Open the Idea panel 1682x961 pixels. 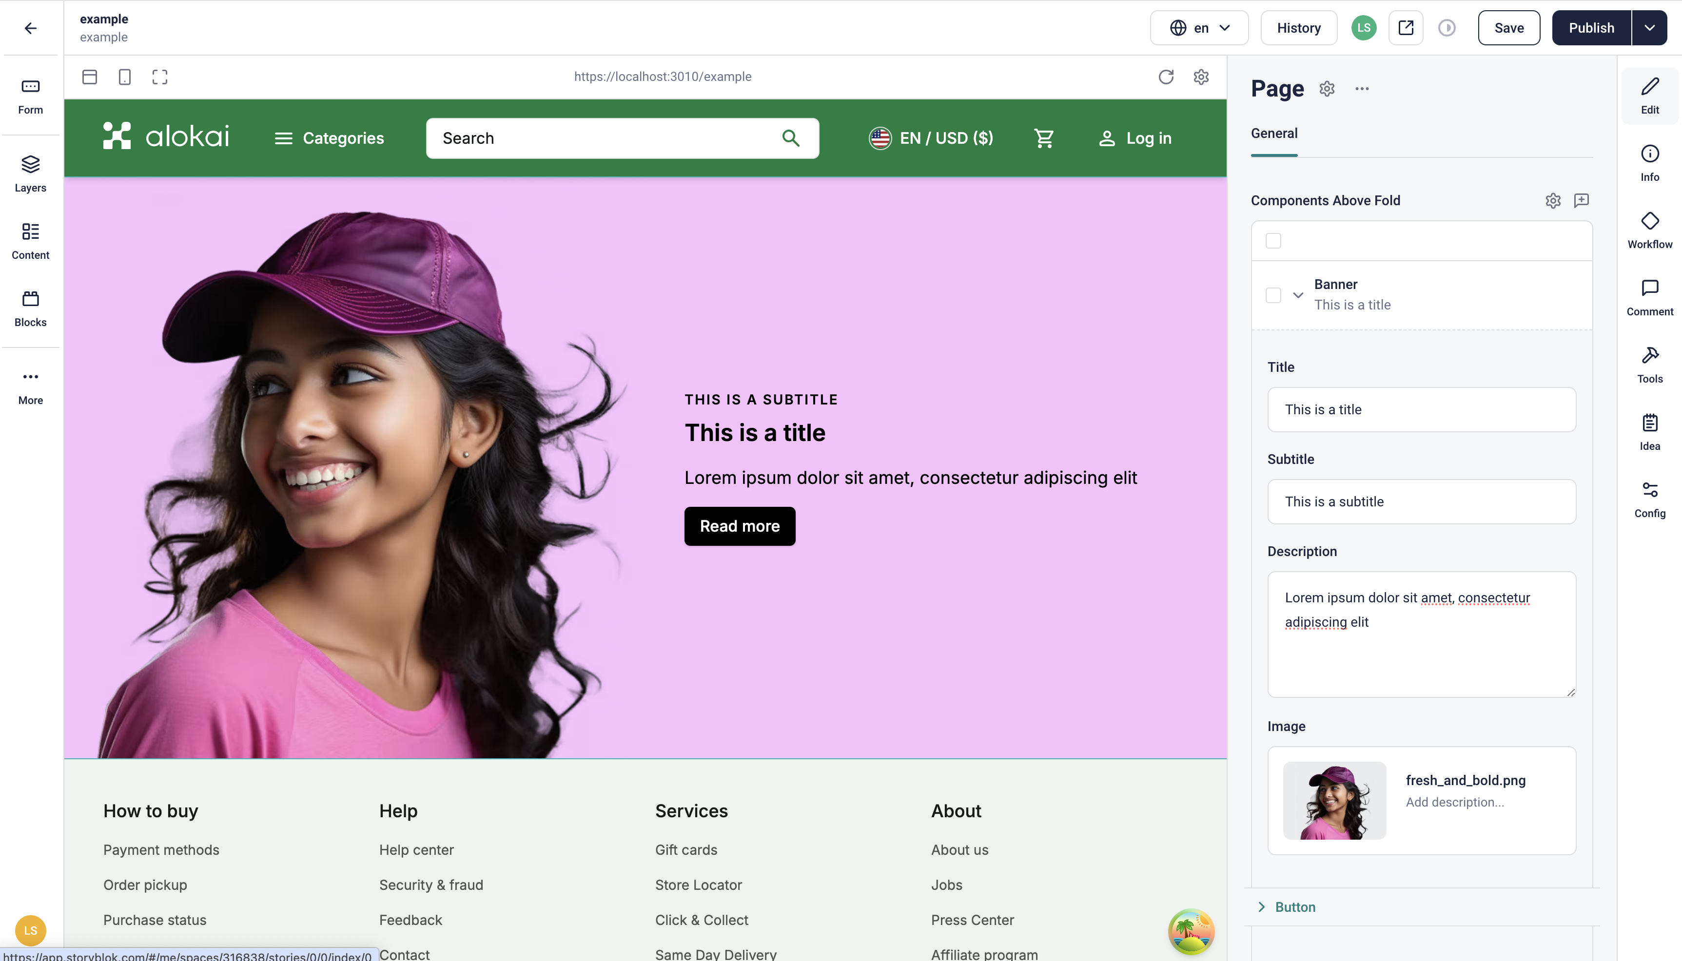(x=1650, y=432)
